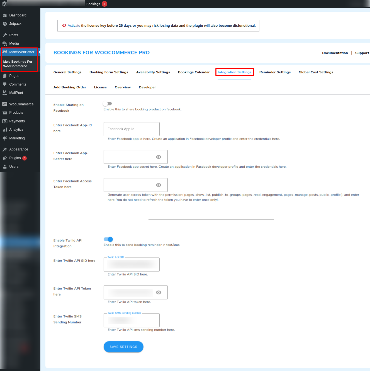The image size is (370, 371).
Task: Select the Integration Settings tab
Action: (x=234, y=72)
